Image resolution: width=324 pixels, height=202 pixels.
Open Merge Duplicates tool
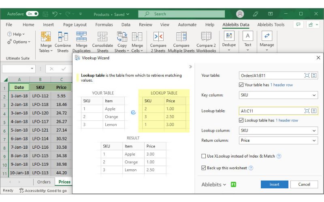[81, 42]
